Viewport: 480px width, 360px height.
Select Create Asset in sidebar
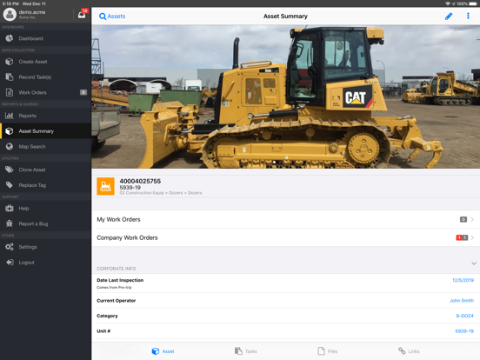[x=45, y=62]
